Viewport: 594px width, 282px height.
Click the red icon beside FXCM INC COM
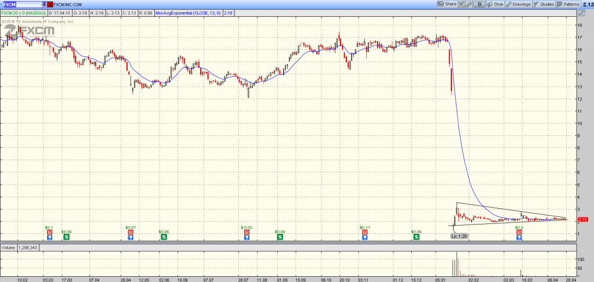tap(50, 4)
